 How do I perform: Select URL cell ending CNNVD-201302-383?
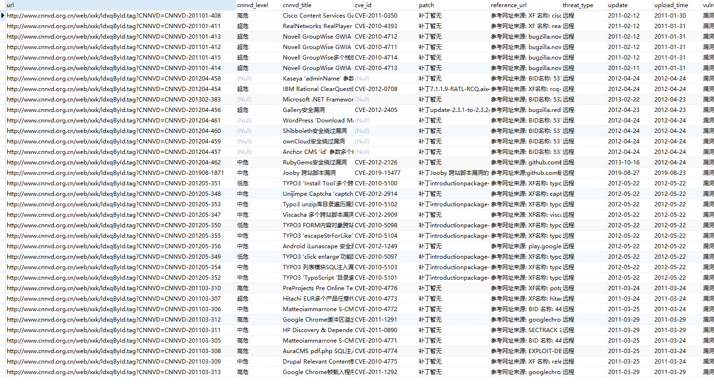121,100
